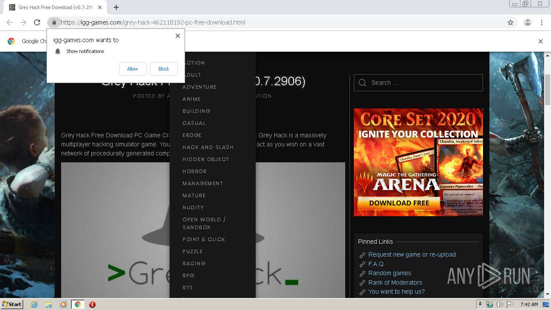The height and width of the screenshot is (310, 551).
Task: Block notifications from igg-games.com
Action: click(x=164, y=69)
